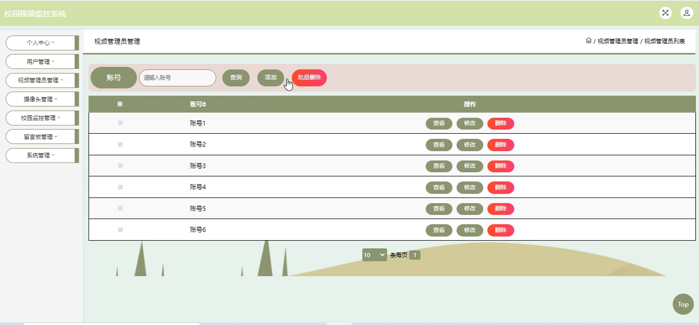This screenshot has width=699, height=325.
Task: Click the 账号1 table cell
Action: (198, 123)
